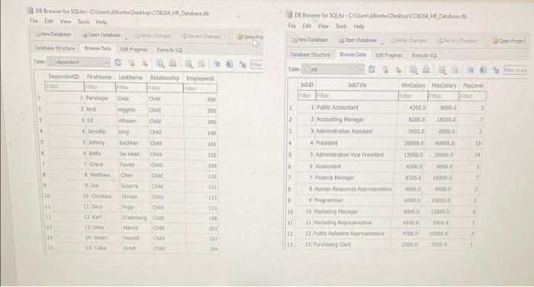The height and width of the screenshot is (287, 534).
Task: Open File menu in left window
Action: point(34,21)
